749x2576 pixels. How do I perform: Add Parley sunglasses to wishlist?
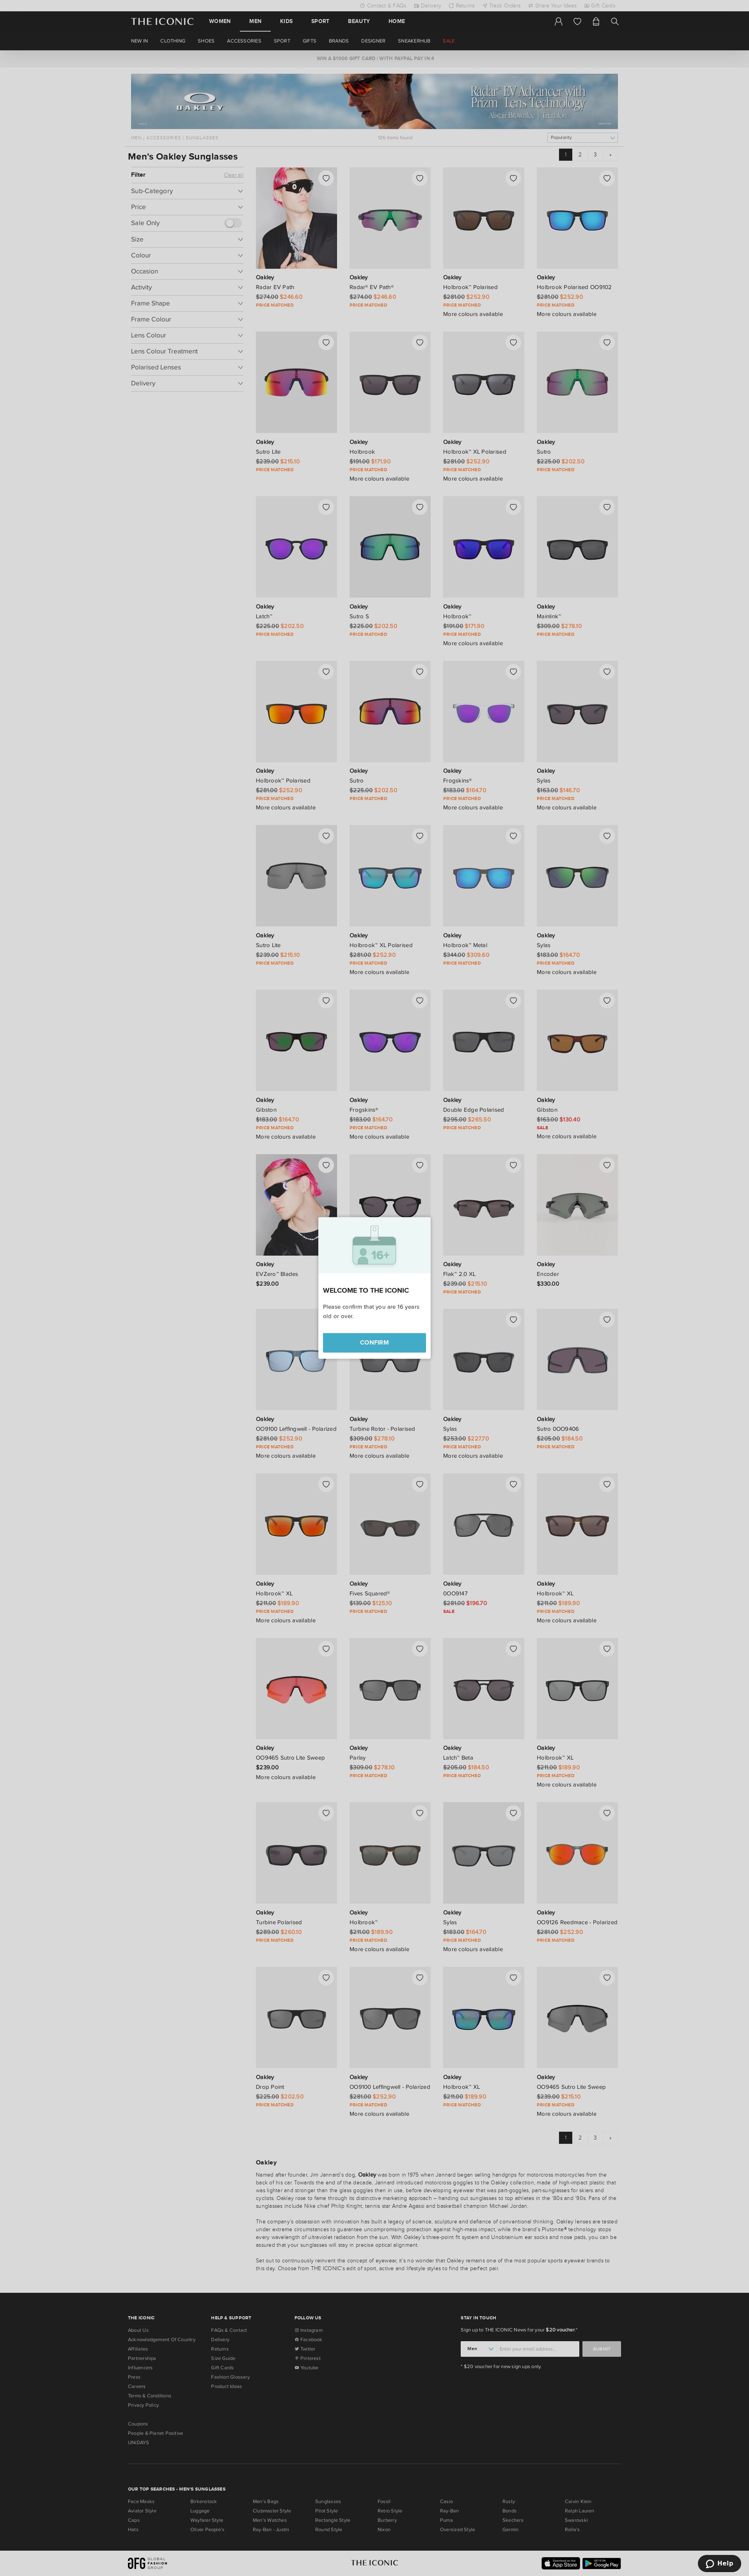pos(420,1649)
